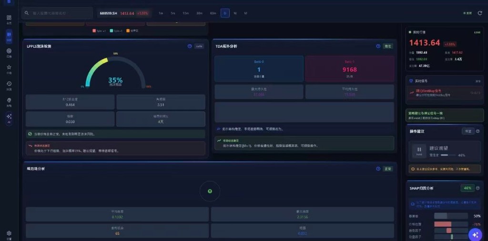Click the 35% bubble gauge
The height and width of the screenshot is (241, 488).
coord(115,72)
